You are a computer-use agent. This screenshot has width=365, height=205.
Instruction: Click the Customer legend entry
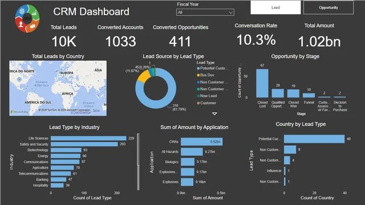click(206, 102)
